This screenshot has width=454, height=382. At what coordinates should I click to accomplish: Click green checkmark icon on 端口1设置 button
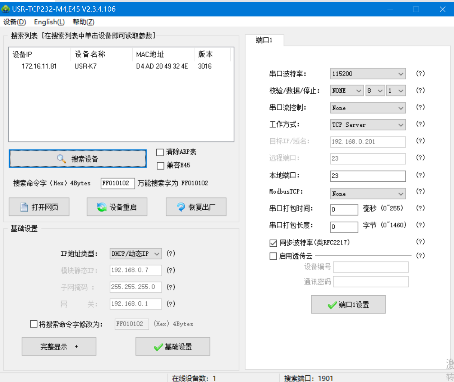point(332,305)
